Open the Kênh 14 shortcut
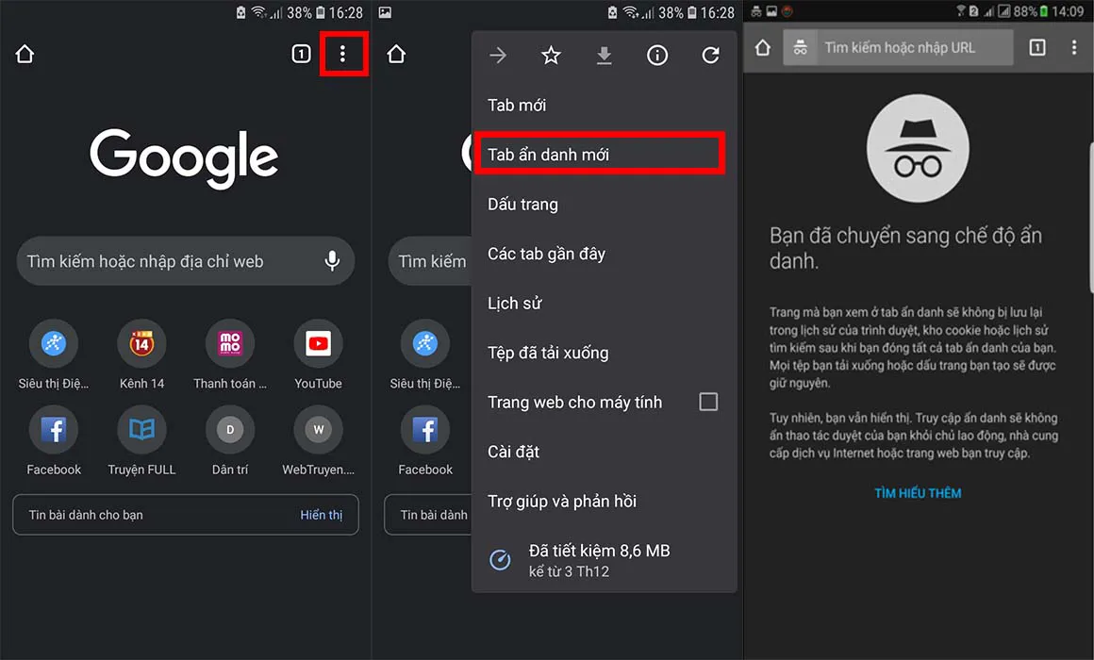Image resolution: width=1094 pixels, height=660 pixels. point(141,344)
